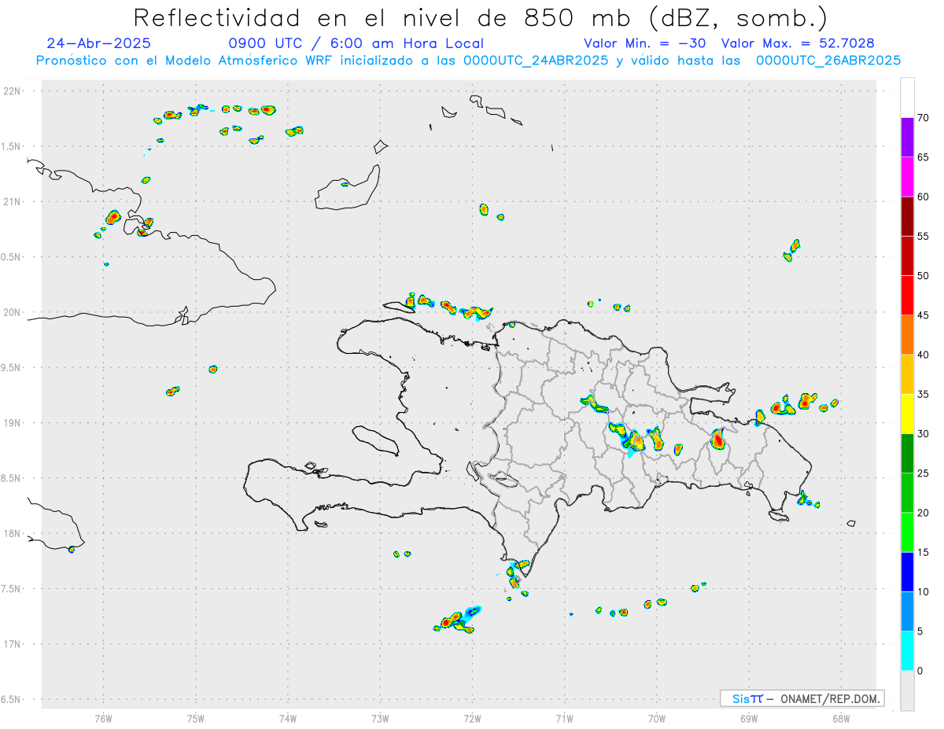Click the WRF forecast description line
Screen dimensions: 944x729
tap(468, 60)
